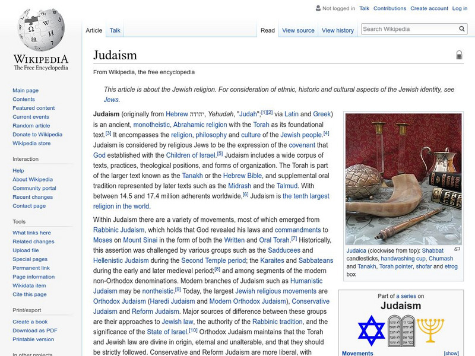
Task: Click the Movements heading link
Action: [357, 353]
